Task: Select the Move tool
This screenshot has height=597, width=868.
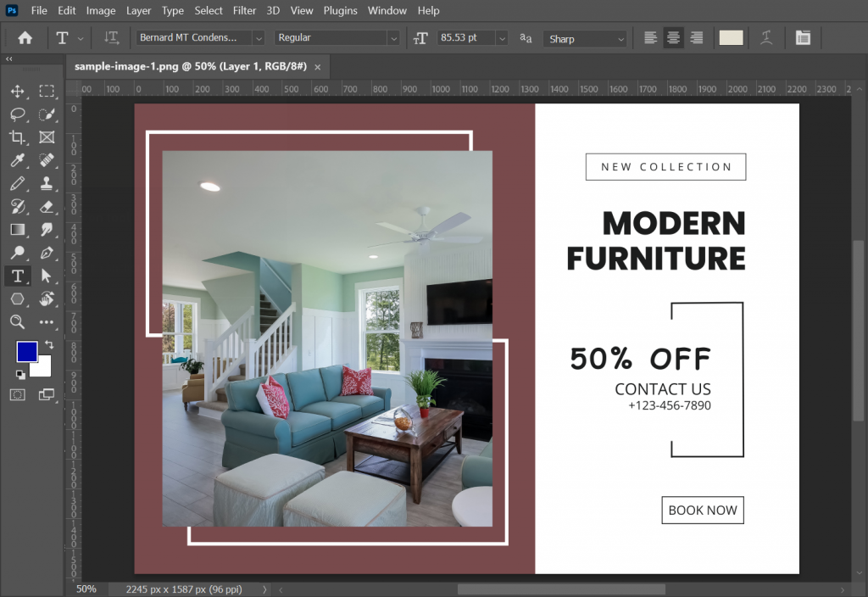Action: pyautogui.click(x=17, y=91)
